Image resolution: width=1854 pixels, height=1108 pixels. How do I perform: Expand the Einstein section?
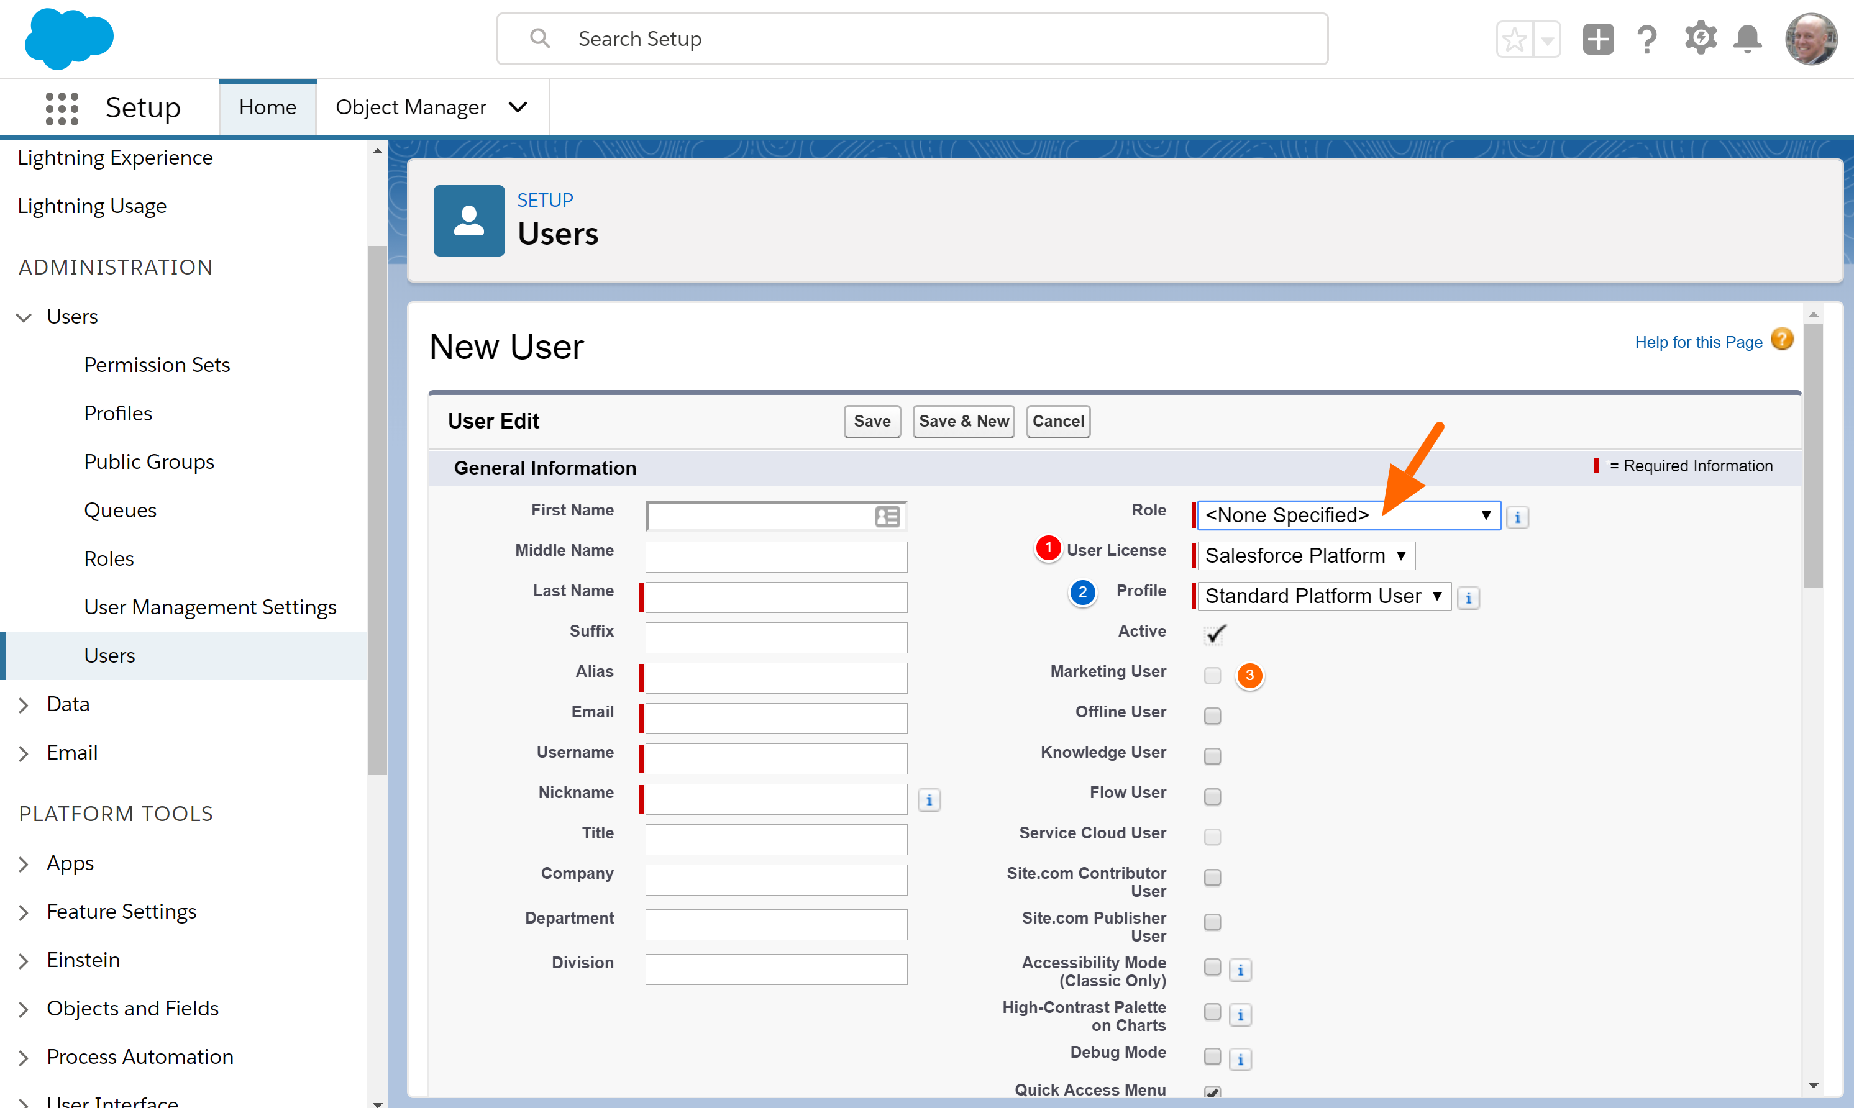[24, 961]
